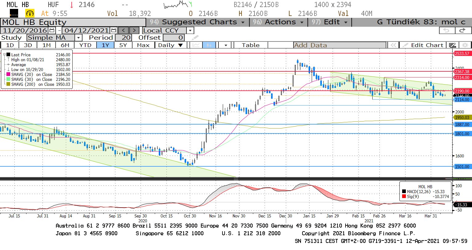Expand the chart type dropdown arrow
This screenshot has height=250, width=472.
point(226,45)
